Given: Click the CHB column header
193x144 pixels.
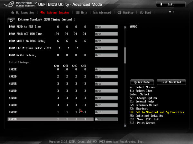Looking at the screenshot, I should point(66,66).
